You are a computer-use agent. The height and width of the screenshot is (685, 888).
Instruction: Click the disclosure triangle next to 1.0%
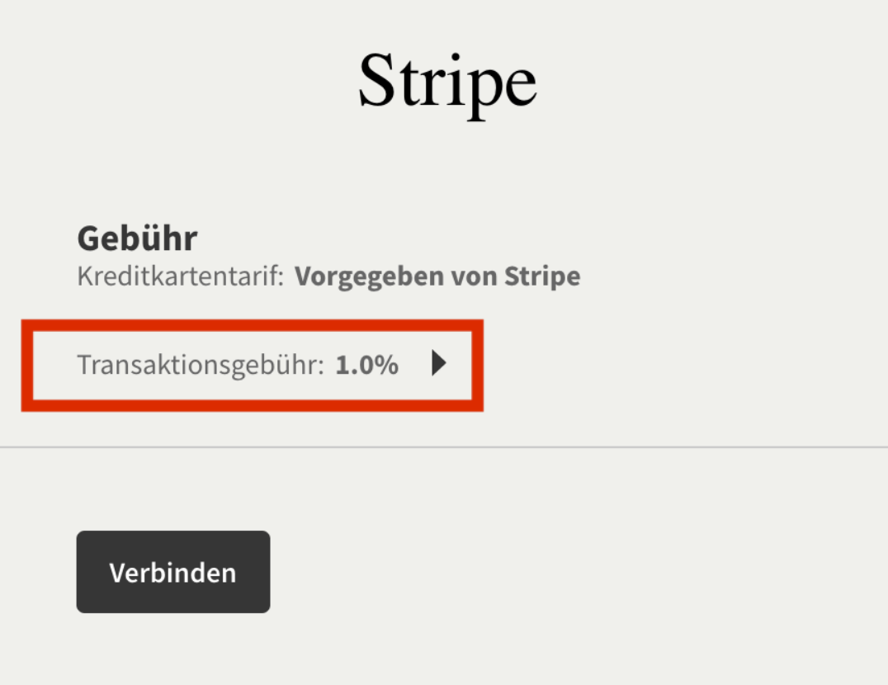(440, 363)
